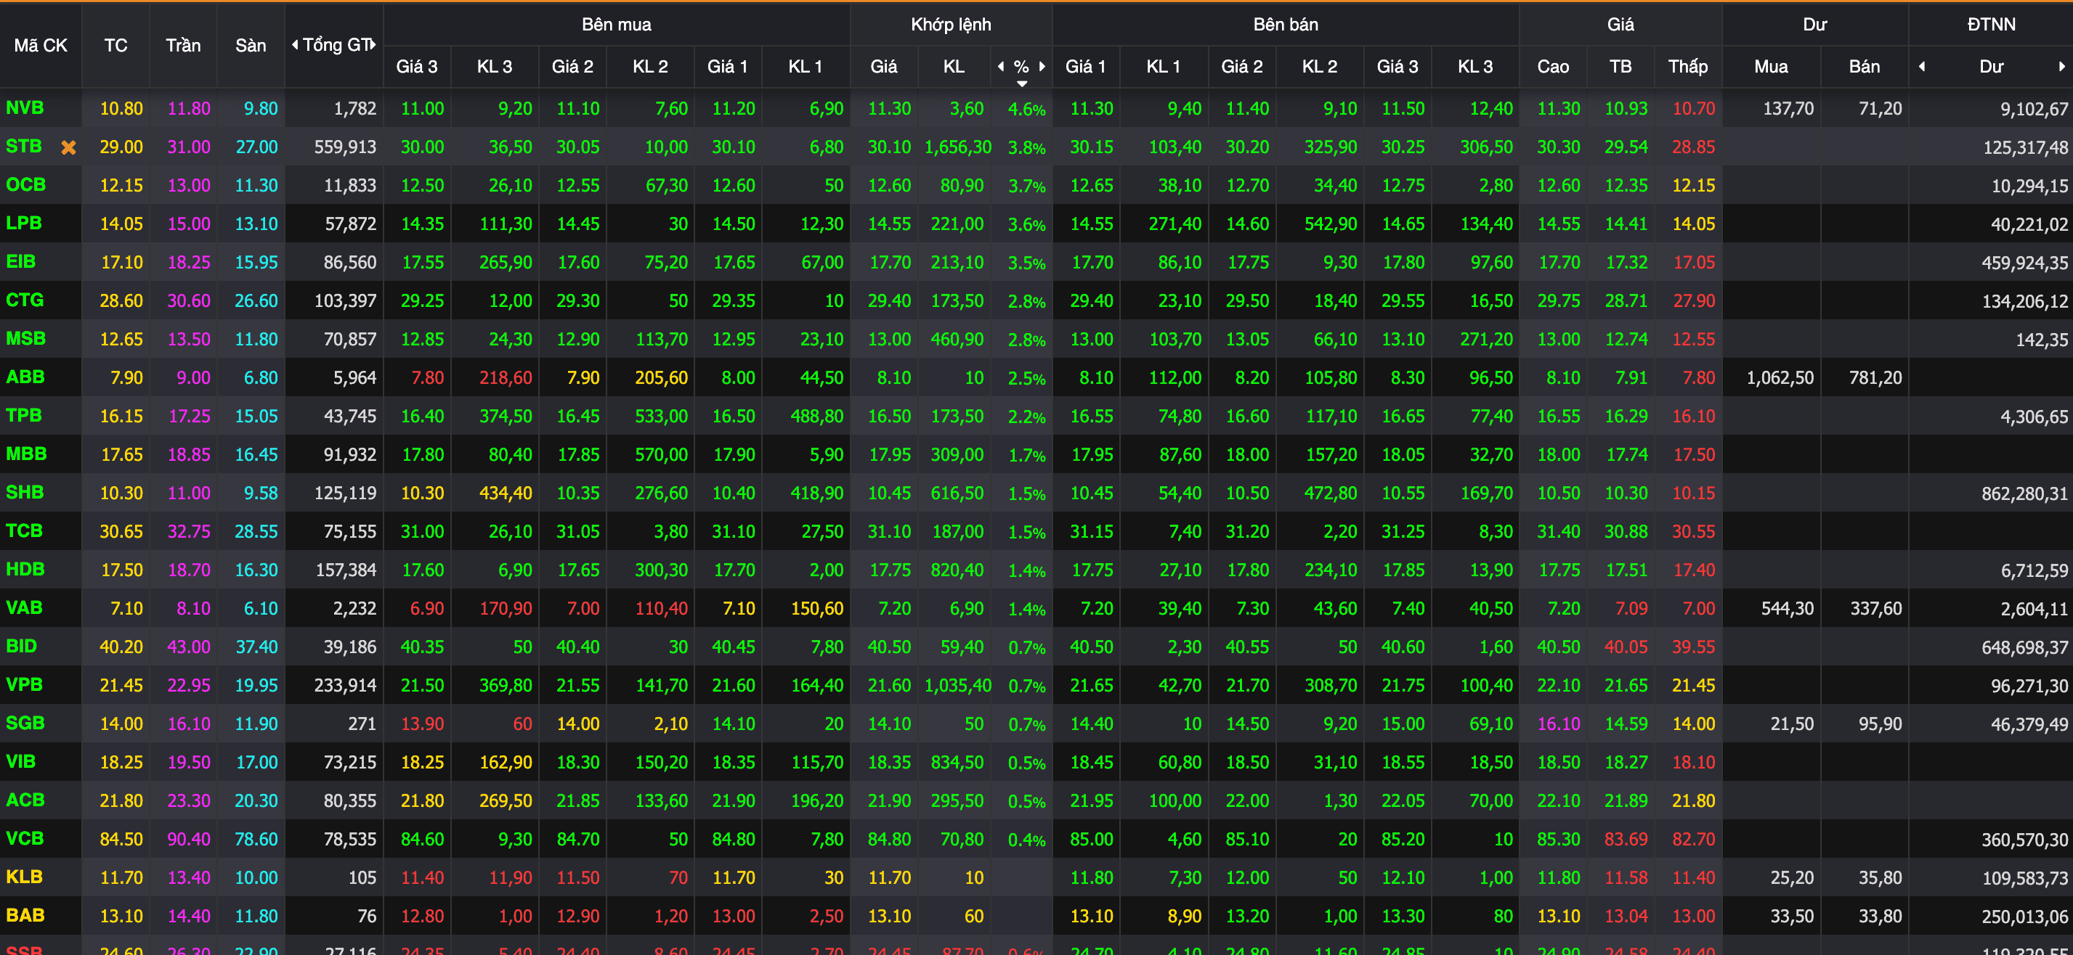
Task: Select VAB Dư Bán value 337,60
Action: pos(1876,609)
